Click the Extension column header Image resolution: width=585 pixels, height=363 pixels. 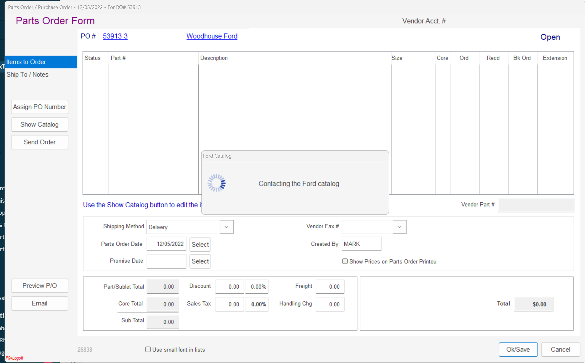click(555, 58)
